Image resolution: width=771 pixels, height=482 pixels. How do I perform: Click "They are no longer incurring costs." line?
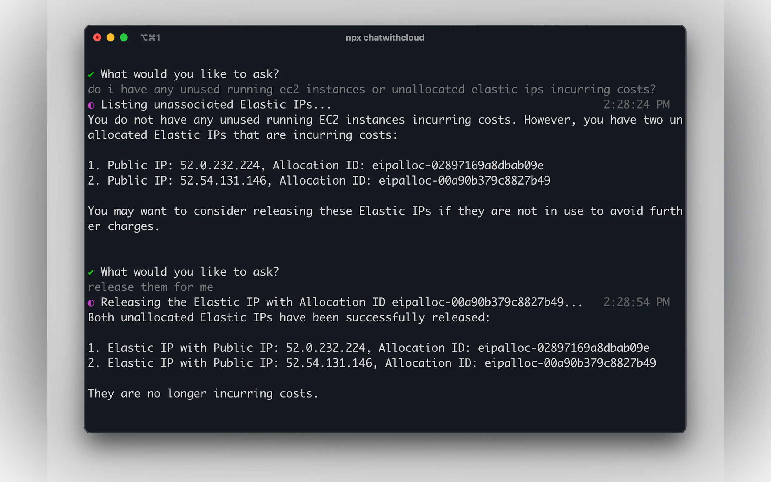(x=203, y=394)
